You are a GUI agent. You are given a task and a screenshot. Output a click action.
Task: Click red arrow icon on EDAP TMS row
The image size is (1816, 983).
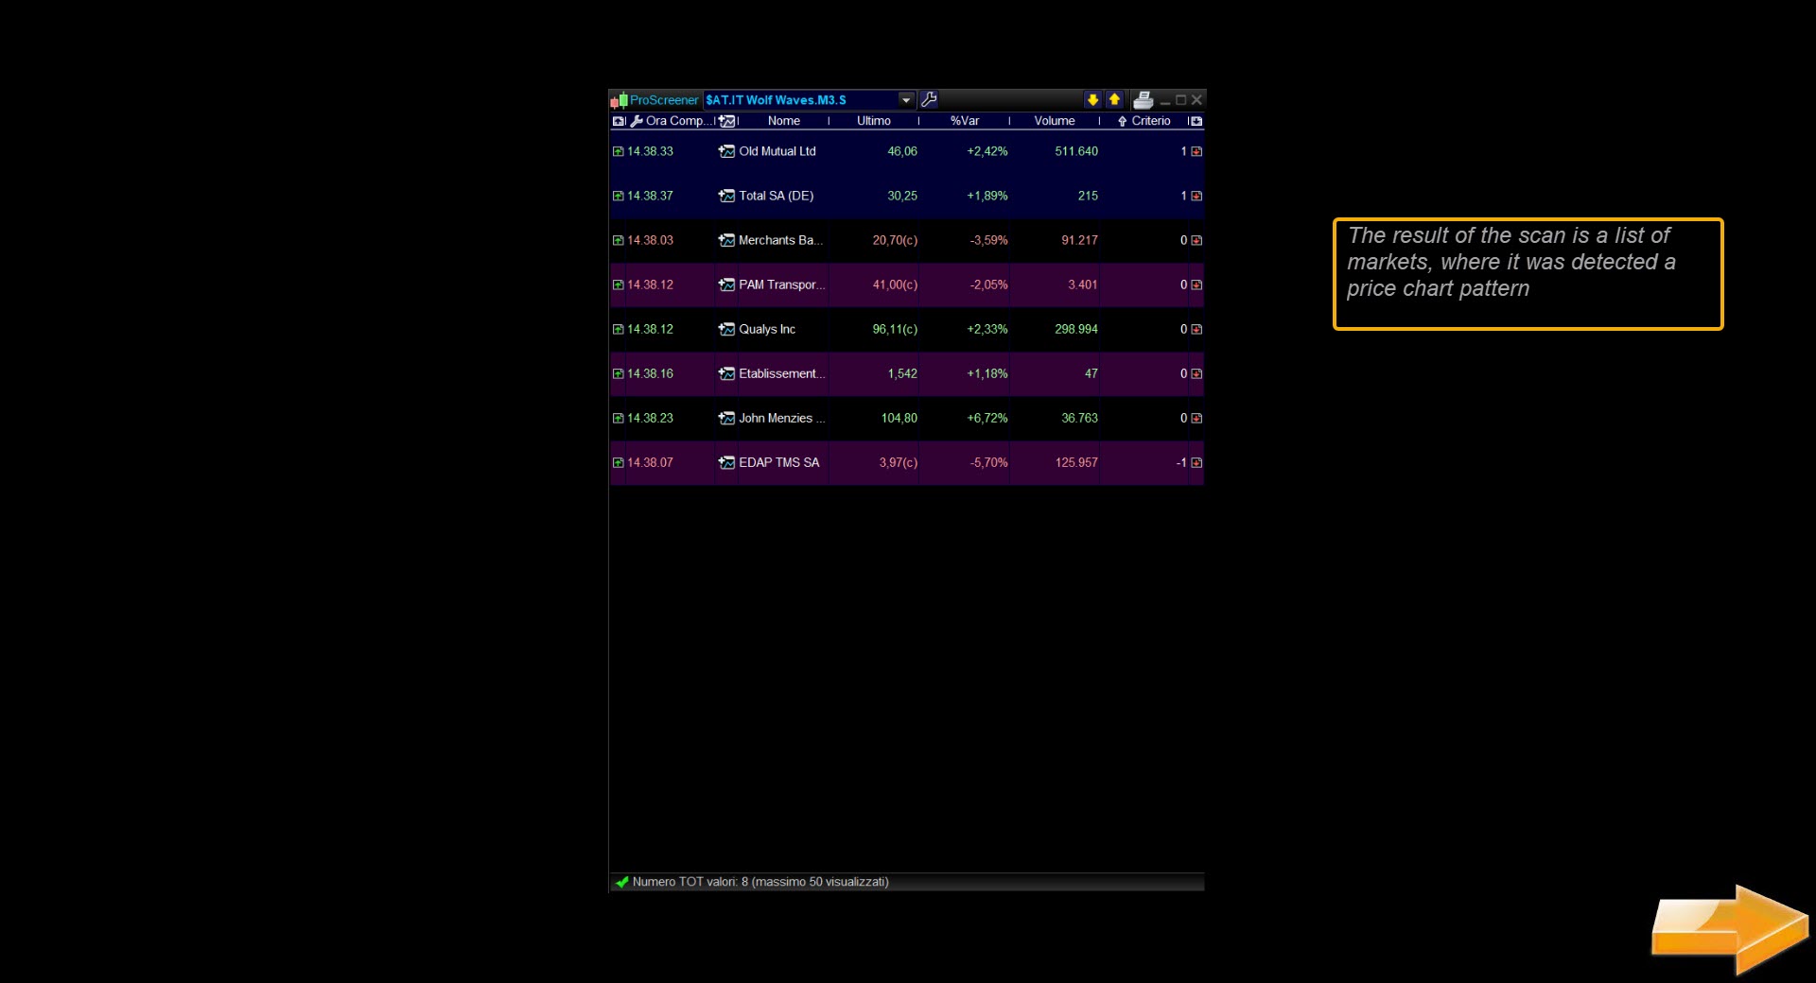1196,462
